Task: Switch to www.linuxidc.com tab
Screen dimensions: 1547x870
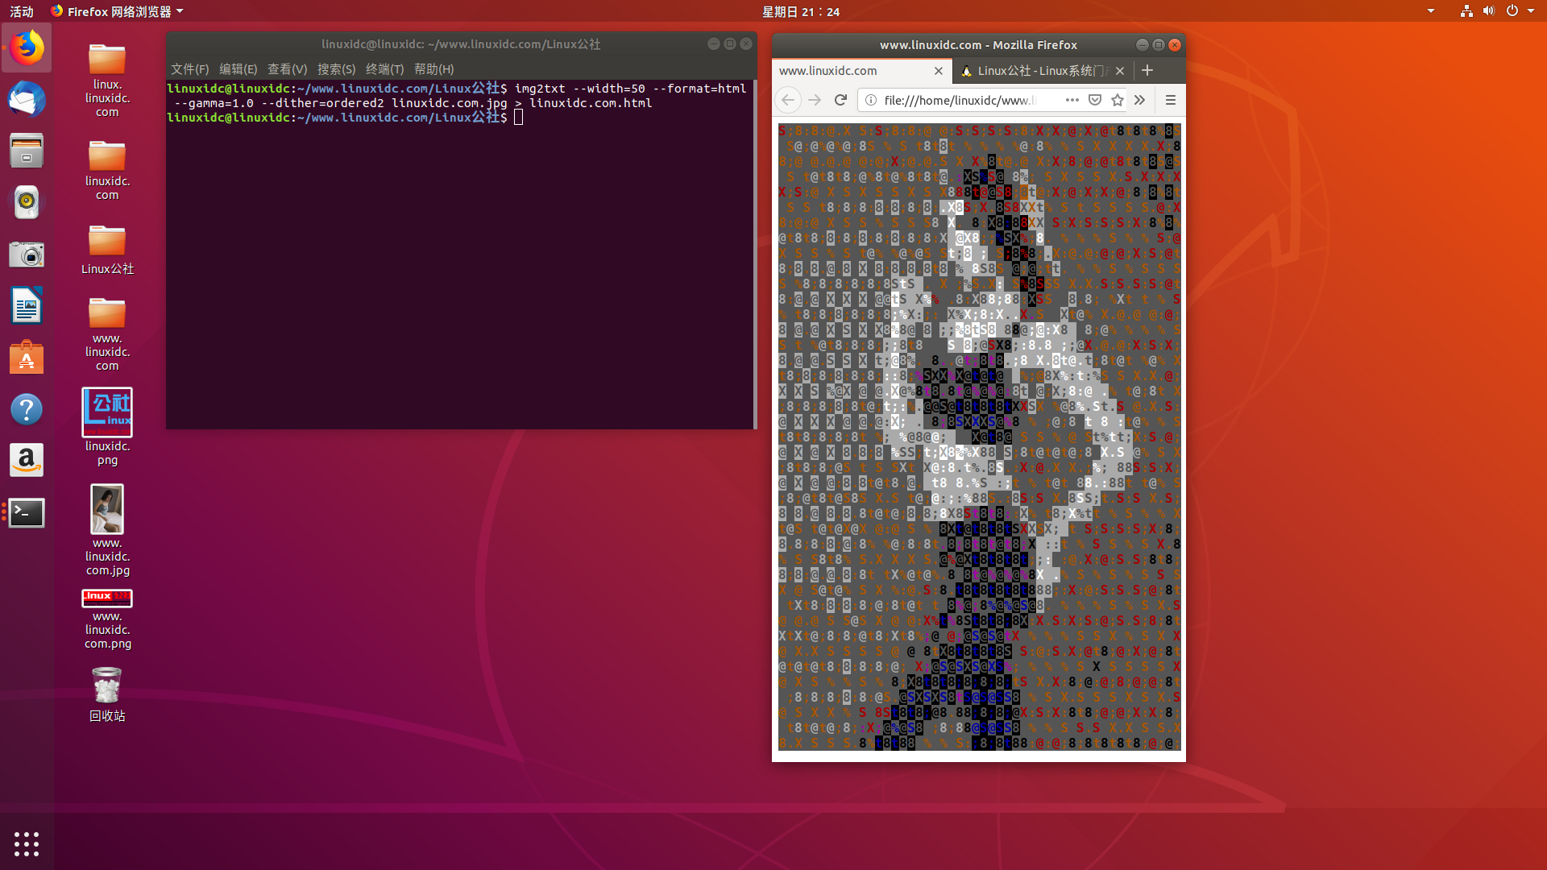Action: click(x=862, y=71)
